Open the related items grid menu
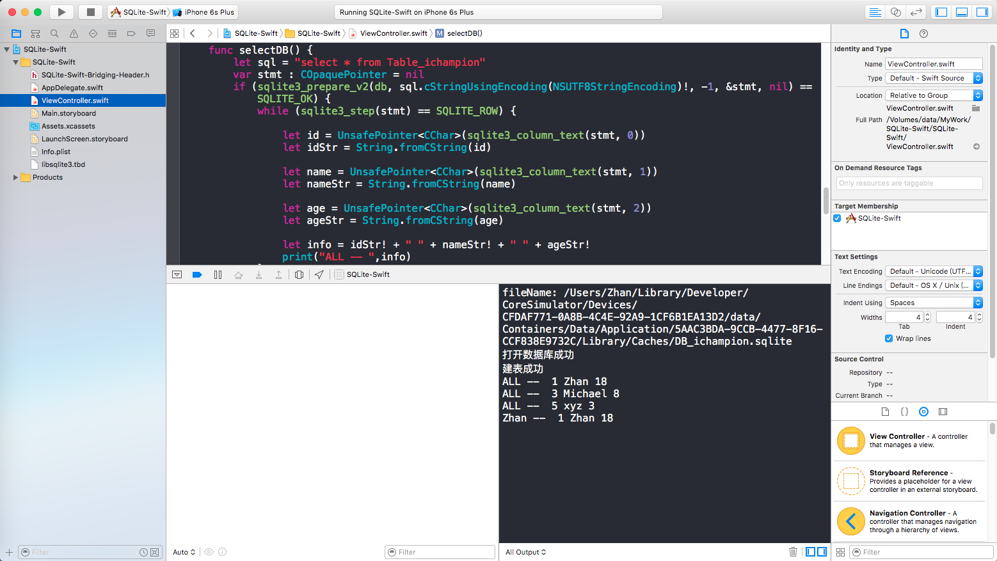 [x=174, y=33]
